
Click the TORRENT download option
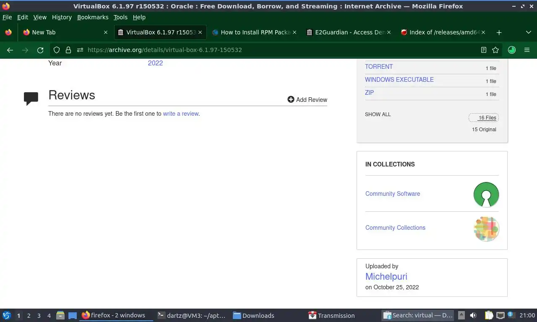(x=379, y=67)
